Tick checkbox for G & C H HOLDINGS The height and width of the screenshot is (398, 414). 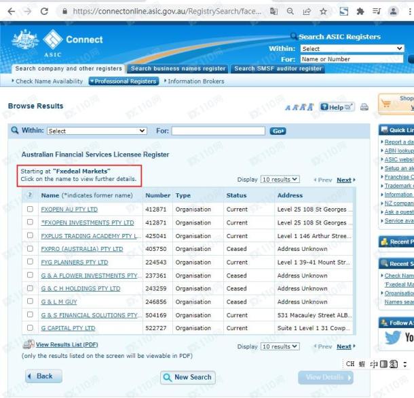point(30,288)
